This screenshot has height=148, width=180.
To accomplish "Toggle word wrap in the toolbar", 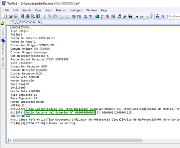I will pyautogui.click(x=85, y=16).
